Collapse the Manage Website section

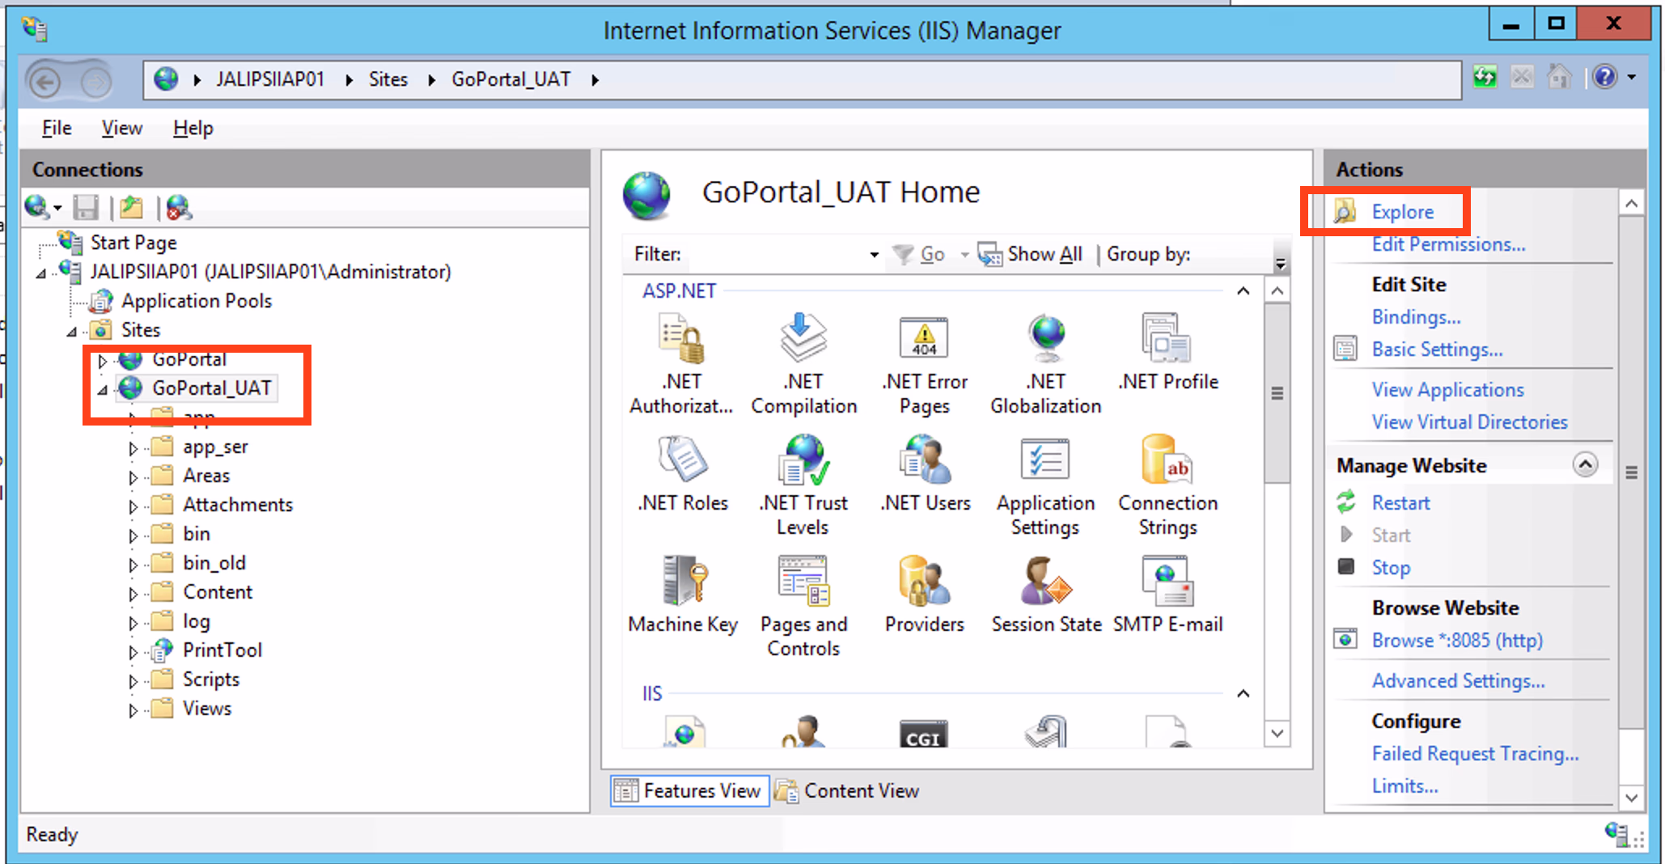click(1585, 465)
